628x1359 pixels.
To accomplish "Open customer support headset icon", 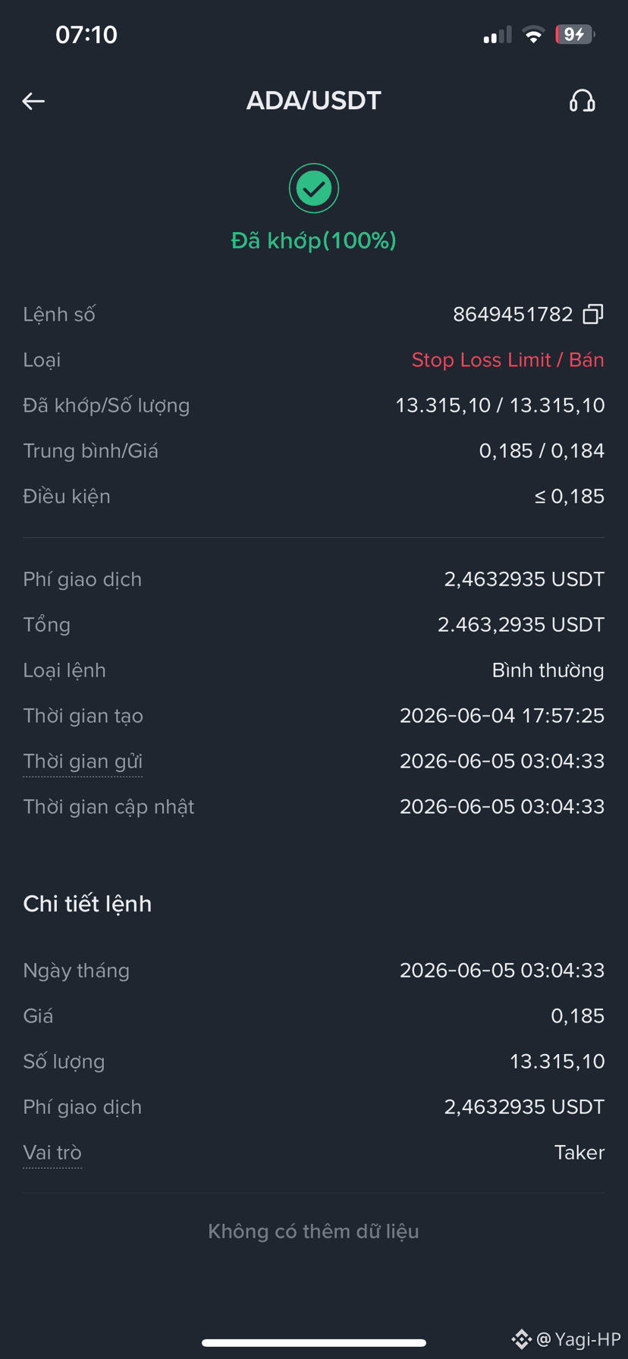I will (x=582, y=101).
